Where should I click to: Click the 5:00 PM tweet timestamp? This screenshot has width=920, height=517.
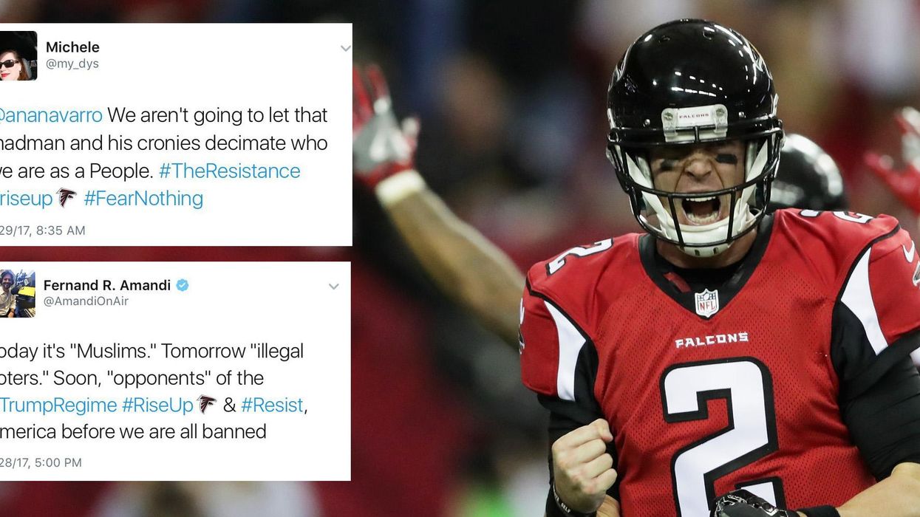pos(41,462)
